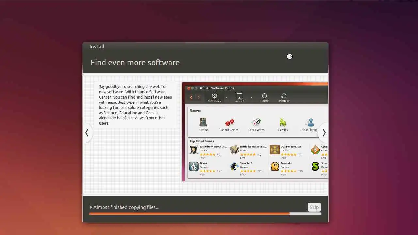Open the Role Playing category icon

pos(310,122)
